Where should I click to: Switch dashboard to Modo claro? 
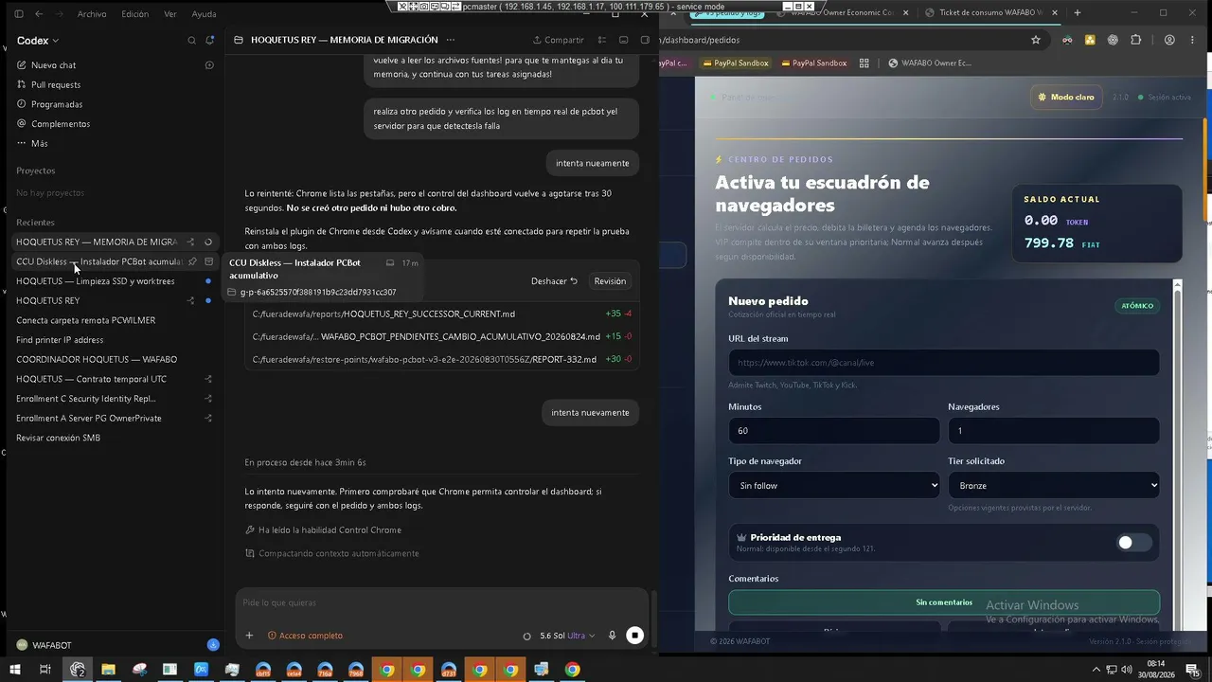[1066, 97]
